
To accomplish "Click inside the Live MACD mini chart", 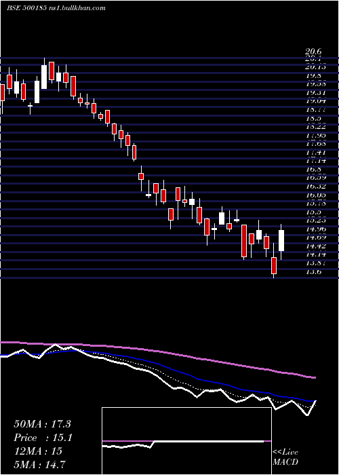I will [186, 441].
